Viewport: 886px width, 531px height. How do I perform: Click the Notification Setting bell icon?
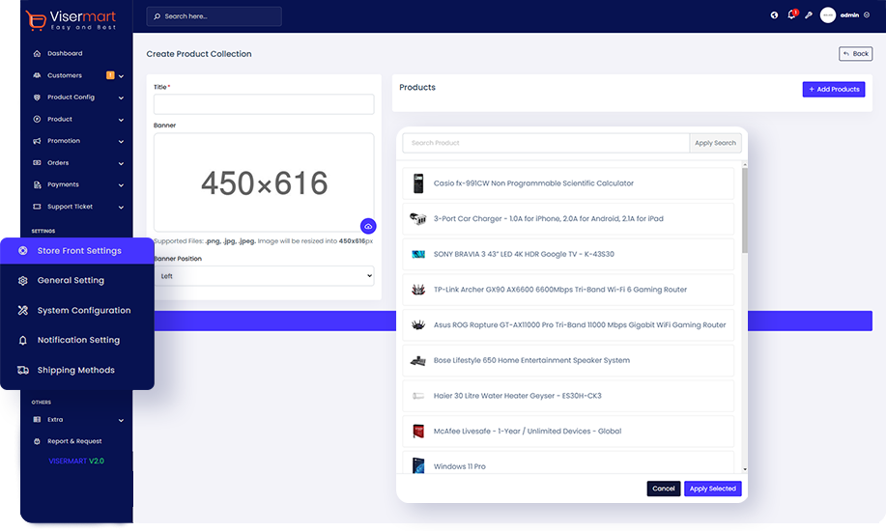[22, 340]
